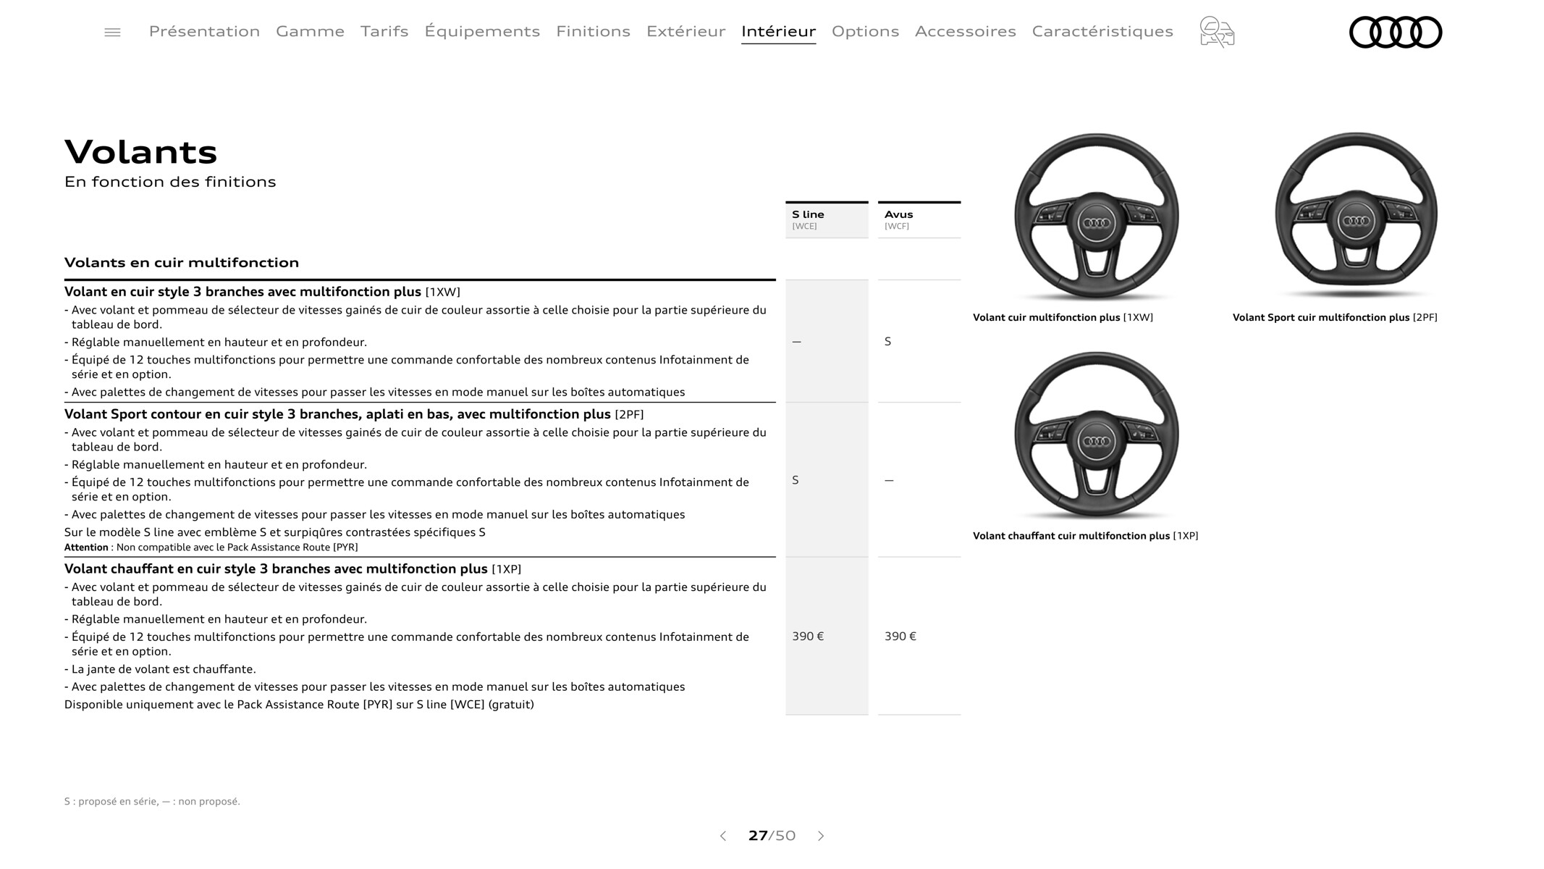Screen dimensions: 1544x869
Task: Click the S value in Avus column for 1XW
Action: point(887,341)
